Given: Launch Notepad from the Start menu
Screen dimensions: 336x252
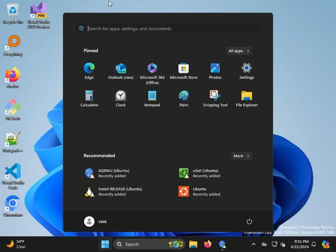Looking at the screenshot, I should coord(152,98).
